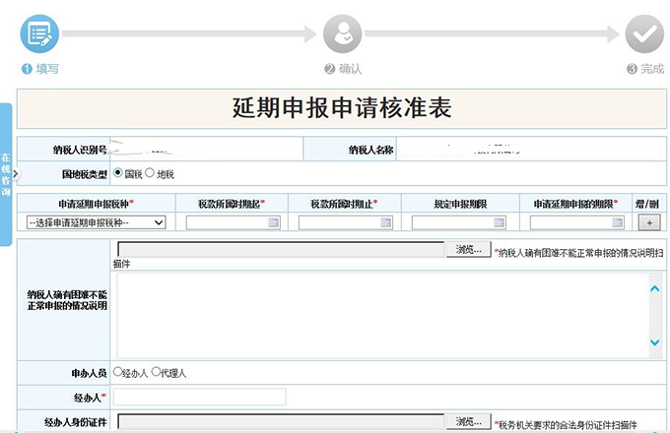Open calendar for 税款所属时期起 field
This screenshot has height=433, width=670.
tap(273, 223)
